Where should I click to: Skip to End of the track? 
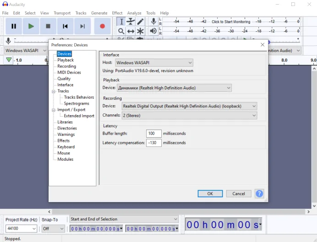click(x=82, y=26)
